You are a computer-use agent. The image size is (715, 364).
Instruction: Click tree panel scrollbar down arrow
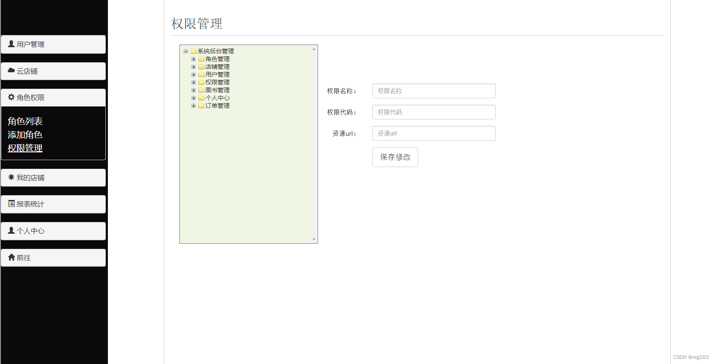pos(314,239)
